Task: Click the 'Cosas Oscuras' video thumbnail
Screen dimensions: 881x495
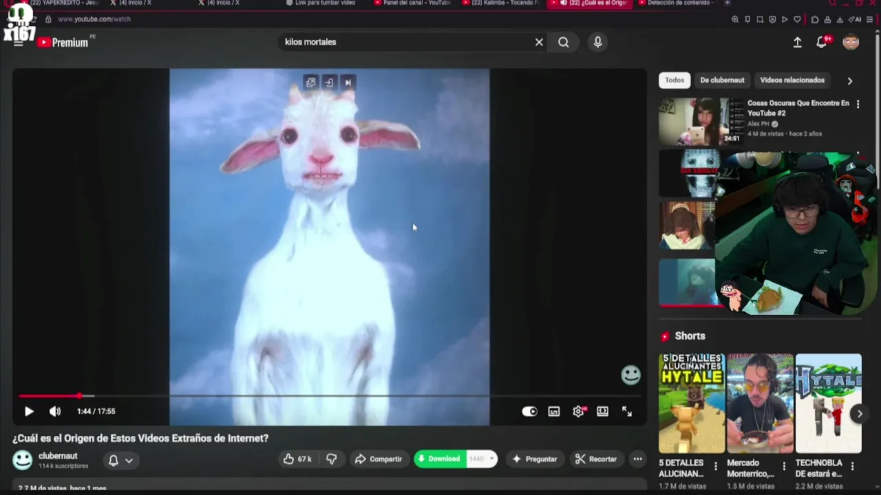Action: pos(700,121)
